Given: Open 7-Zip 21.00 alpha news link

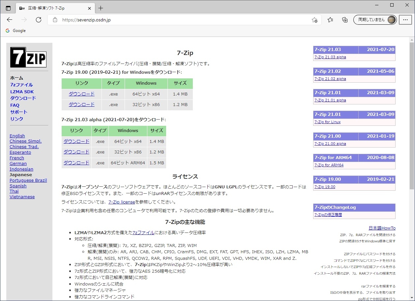Looking at the screenshot, I should click(x=330, y=144).
